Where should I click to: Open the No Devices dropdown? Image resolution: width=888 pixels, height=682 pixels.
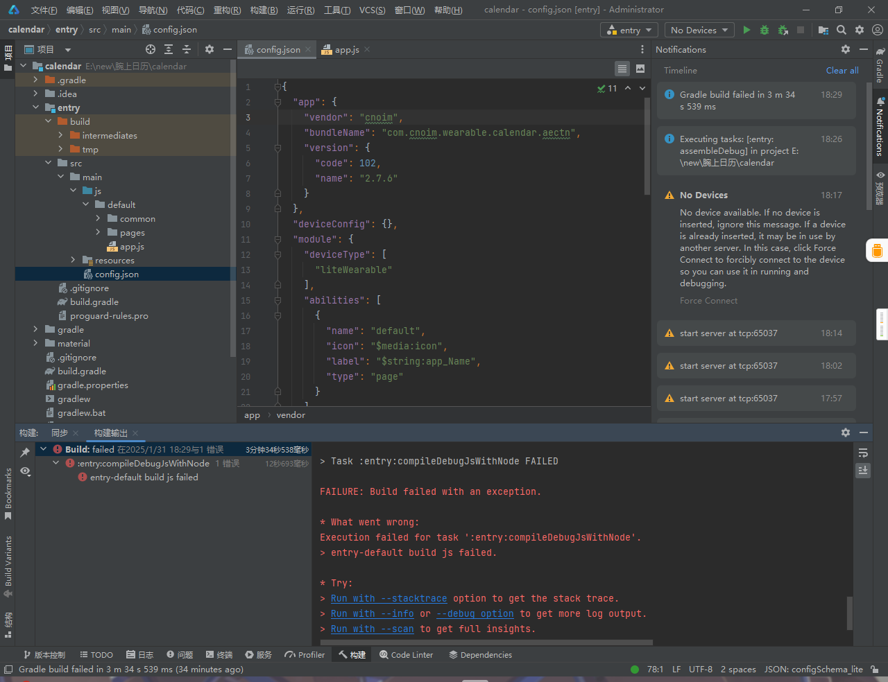point(699,30)
